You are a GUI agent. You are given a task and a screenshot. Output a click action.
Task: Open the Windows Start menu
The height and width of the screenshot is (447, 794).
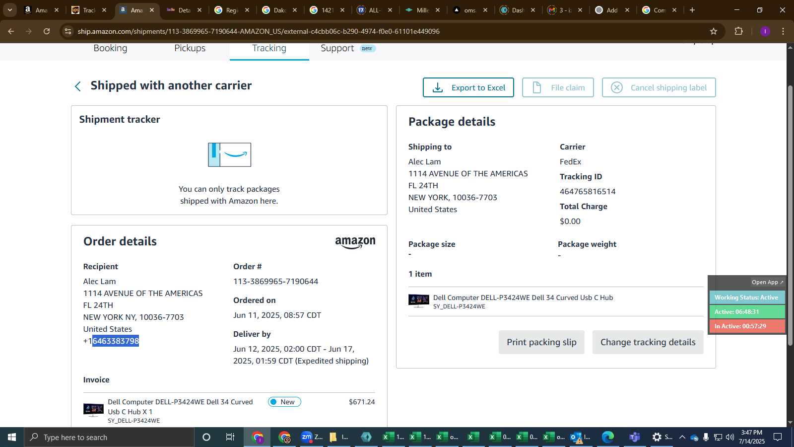coord(12,437)
